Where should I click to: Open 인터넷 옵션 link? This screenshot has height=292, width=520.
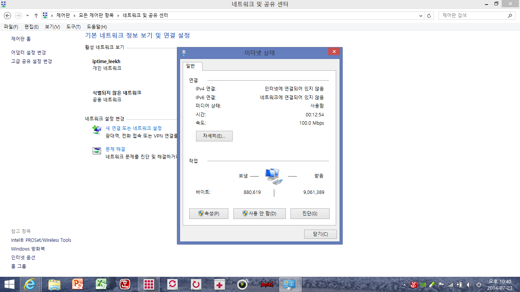(x=23, y=257)
